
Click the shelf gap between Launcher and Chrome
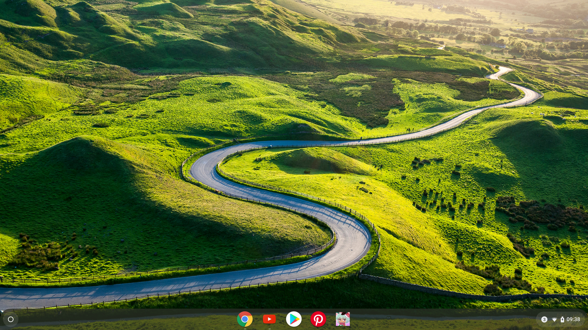click(123, 319)
